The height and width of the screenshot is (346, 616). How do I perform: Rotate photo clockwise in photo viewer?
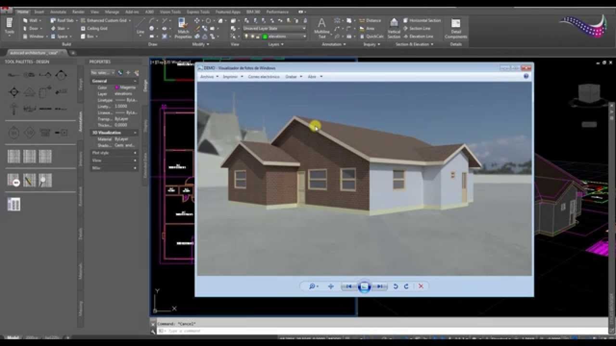(x=406, y=286)
